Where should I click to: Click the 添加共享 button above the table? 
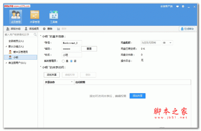pos(52,75)
